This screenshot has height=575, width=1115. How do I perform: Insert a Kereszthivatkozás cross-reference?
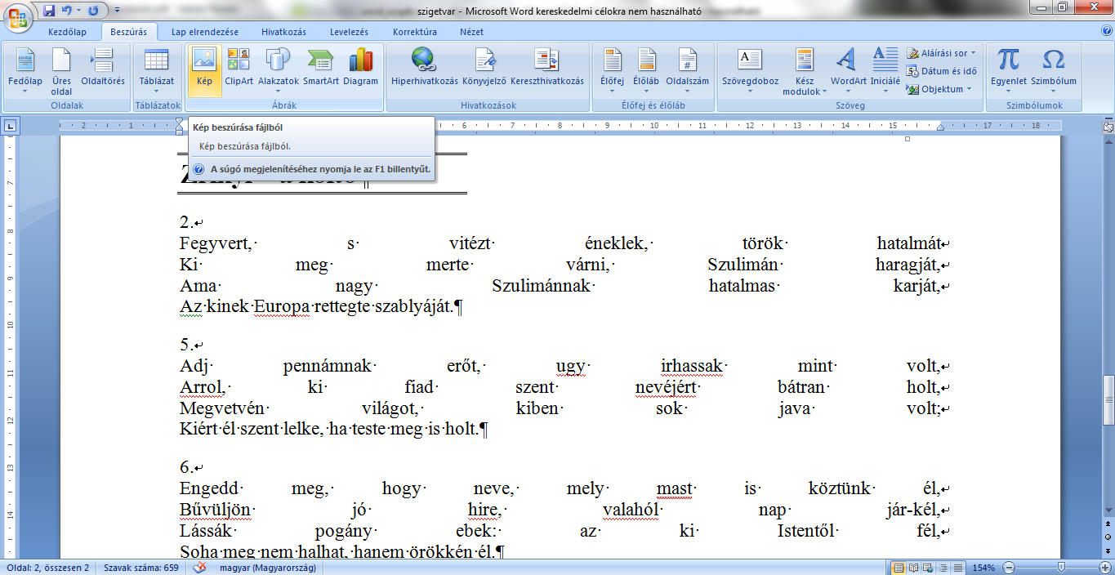click(546, 67)
